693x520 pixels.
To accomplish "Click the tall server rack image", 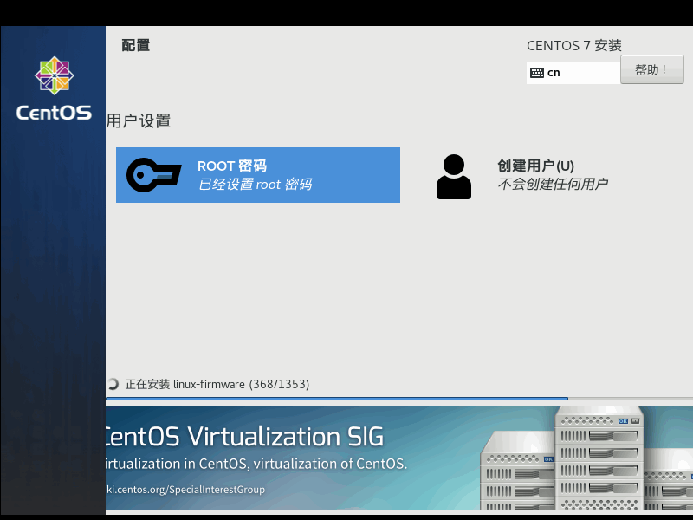I will (599, 458).
